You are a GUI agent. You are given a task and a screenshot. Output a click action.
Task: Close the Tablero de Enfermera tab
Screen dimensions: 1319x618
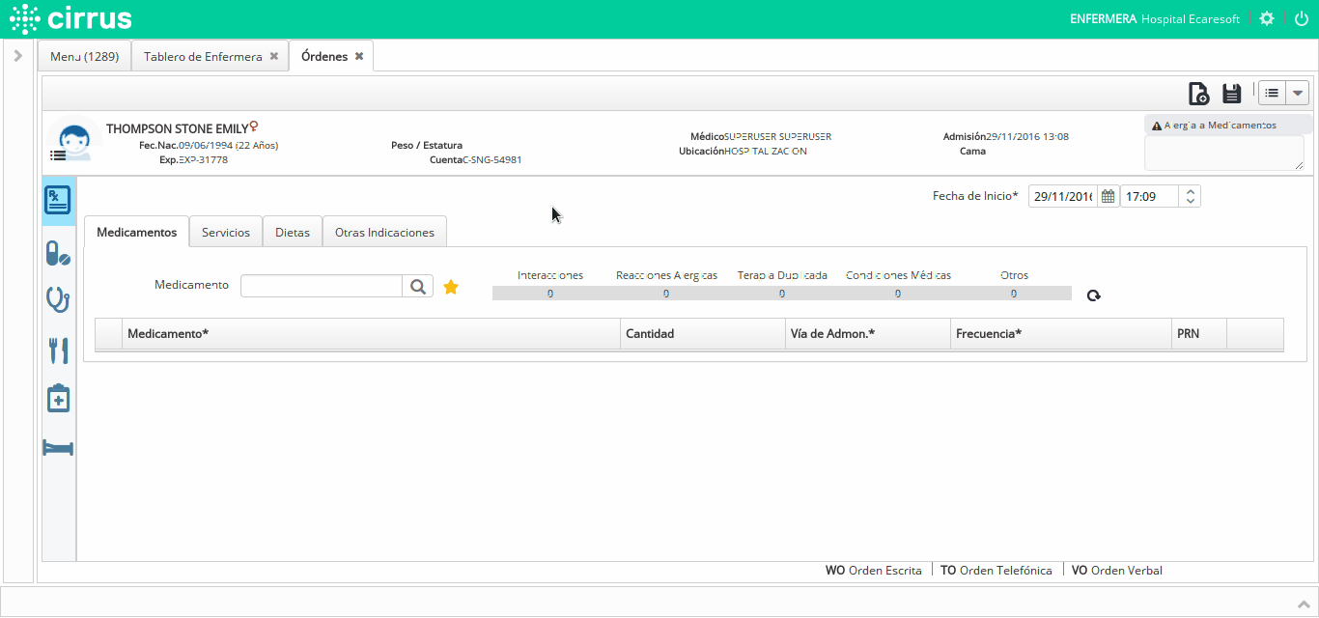[274, 57]
